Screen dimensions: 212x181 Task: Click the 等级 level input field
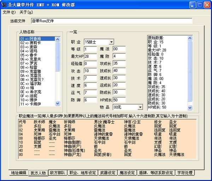[x=90, y=49]
